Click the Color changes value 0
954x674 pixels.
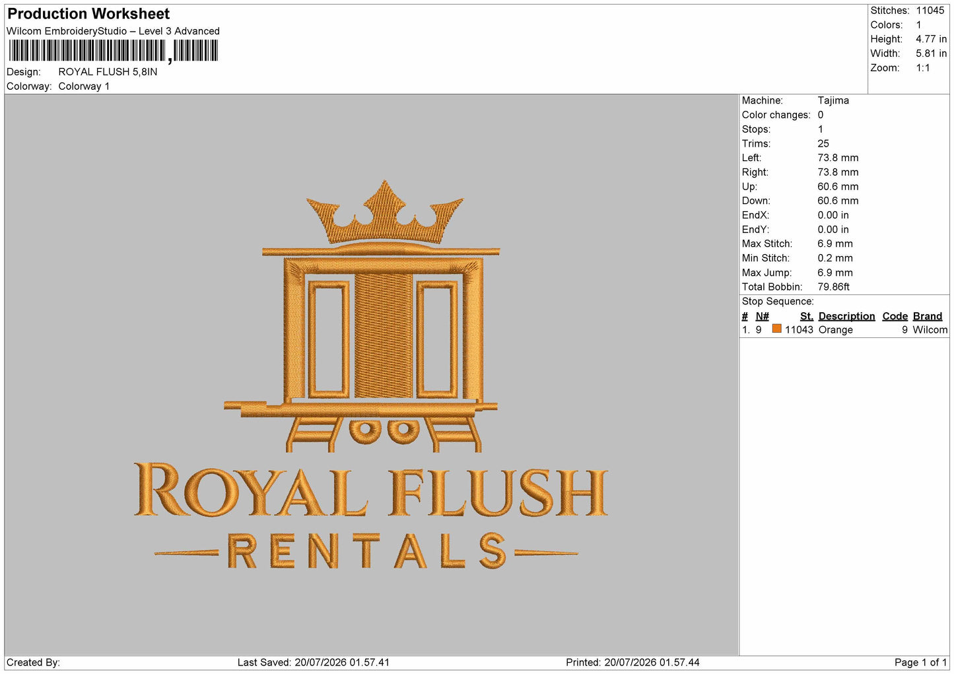tap(821, 115)
